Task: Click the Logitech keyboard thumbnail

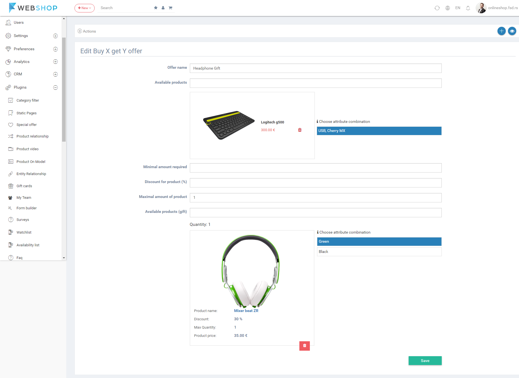Action: [229, 125]
